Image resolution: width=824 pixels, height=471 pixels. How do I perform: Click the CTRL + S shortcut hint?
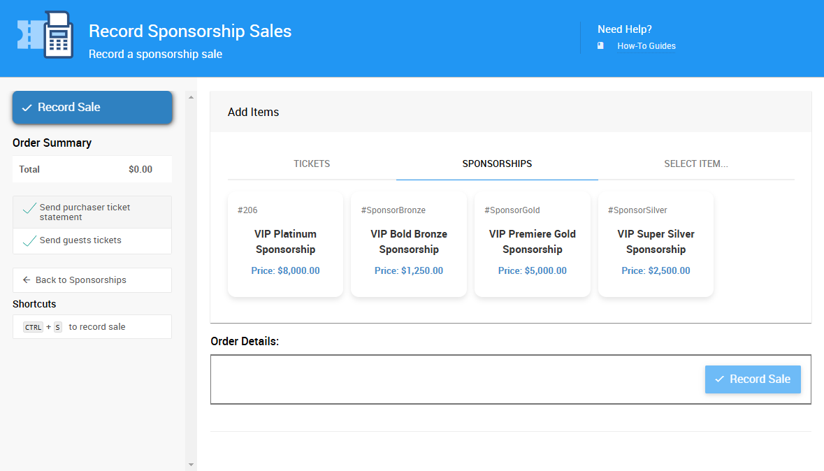tap(92, 327)
